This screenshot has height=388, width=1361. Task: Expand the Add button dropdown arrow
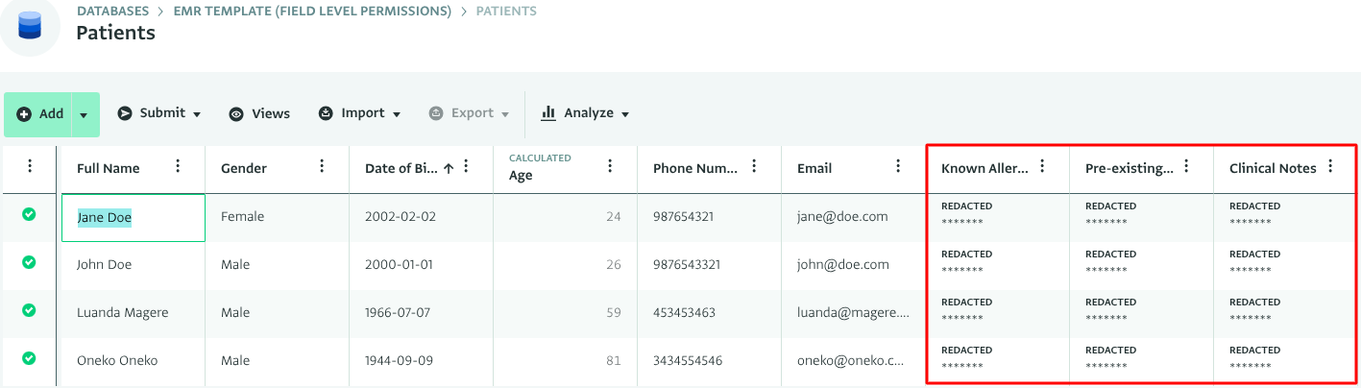(84, 114)
